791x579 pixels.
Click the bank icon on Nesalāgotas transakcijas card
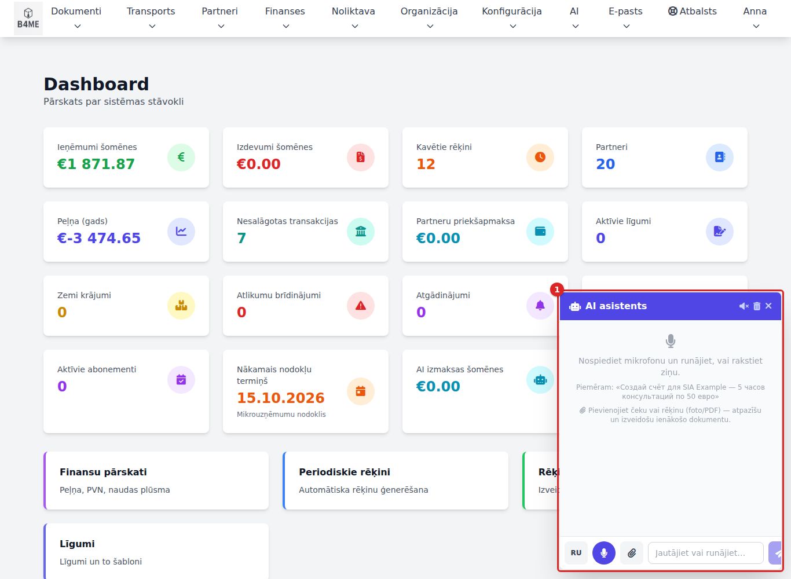tap(361, 231)
